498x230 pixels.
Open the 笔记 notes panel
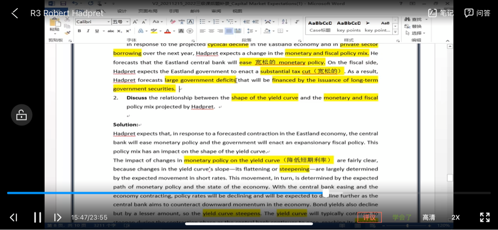click(441, 13)
